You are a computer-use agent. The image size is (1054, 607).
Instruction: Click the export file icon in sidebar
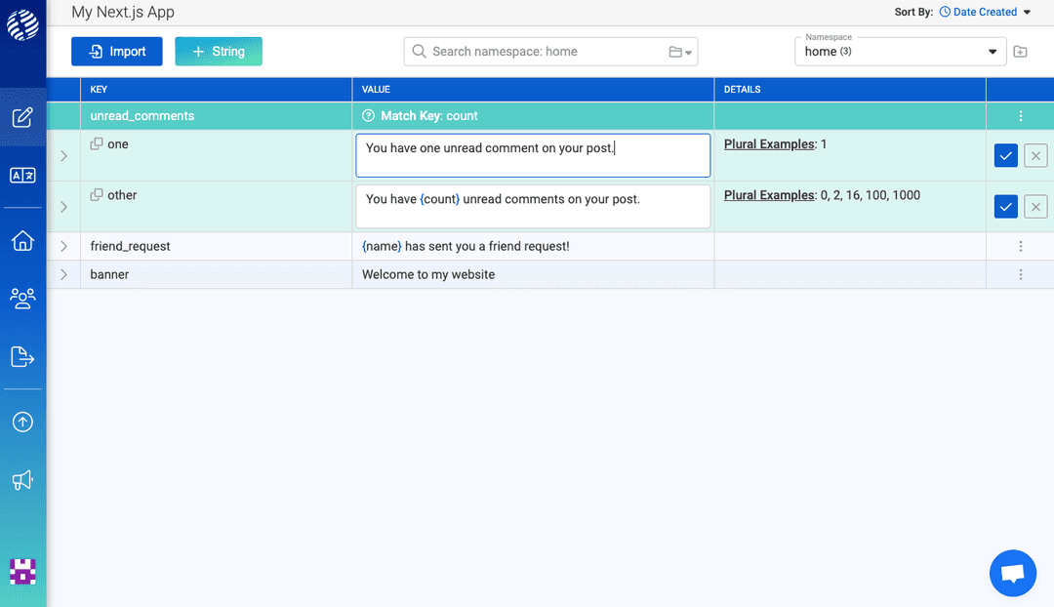(22, 357)
